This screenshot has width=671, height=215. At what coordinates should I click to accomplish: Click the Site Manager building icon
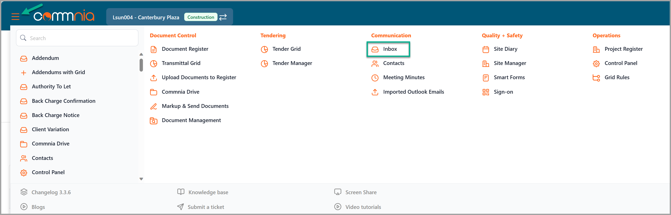click(486, 64)
